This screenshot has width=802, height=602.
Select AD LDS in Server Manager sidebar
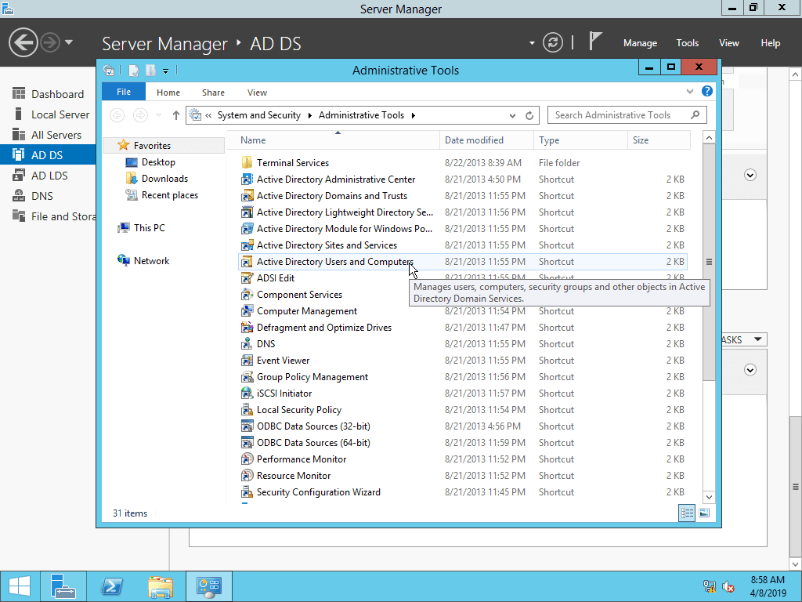click(48, 176)
